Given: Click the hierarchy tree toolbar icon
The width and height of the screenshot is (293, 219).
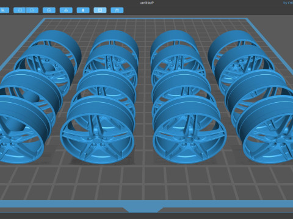Looking at the screenshot, I should coord(66,10).
